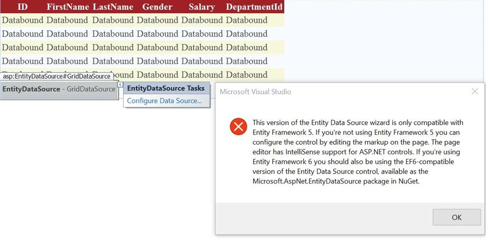Select the FirstName column header

[x=68, y=7]
